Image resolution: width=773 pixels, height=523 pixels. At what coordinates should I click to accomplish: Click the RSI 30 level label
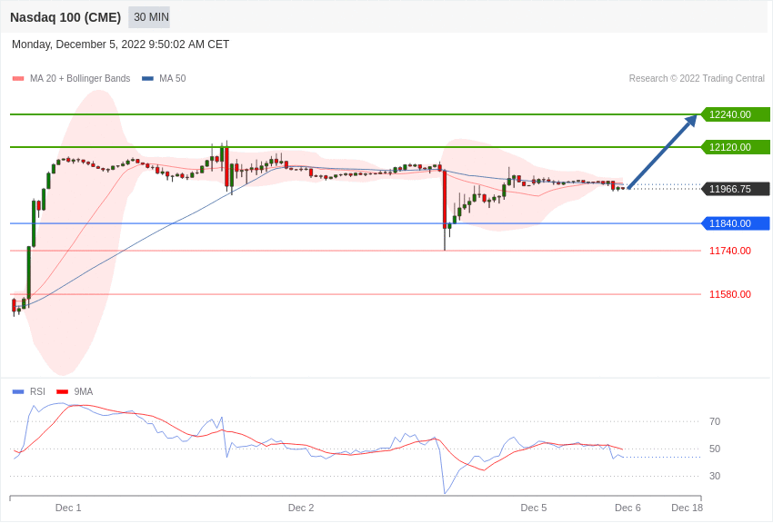[715, 476]
